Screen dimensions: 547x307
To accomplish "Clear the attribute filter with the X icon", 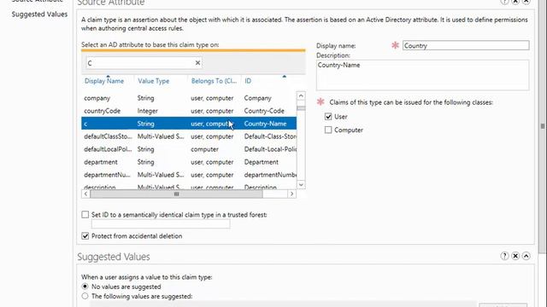I will [197, 62].
